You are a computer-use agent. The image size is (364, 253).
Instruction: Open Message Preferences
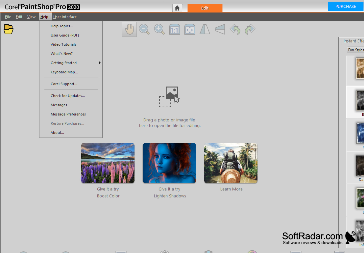coord(71,114)
